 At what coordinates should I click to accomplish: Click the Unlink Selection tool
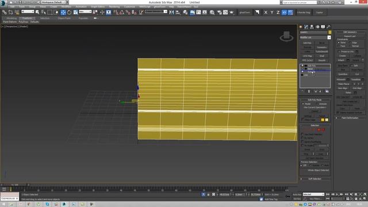10,12
